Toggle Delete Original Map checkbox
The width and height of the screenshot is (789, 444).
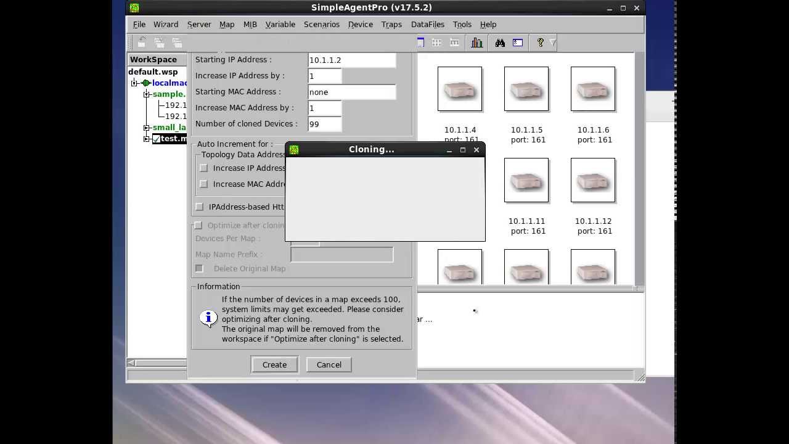(199, 268)
